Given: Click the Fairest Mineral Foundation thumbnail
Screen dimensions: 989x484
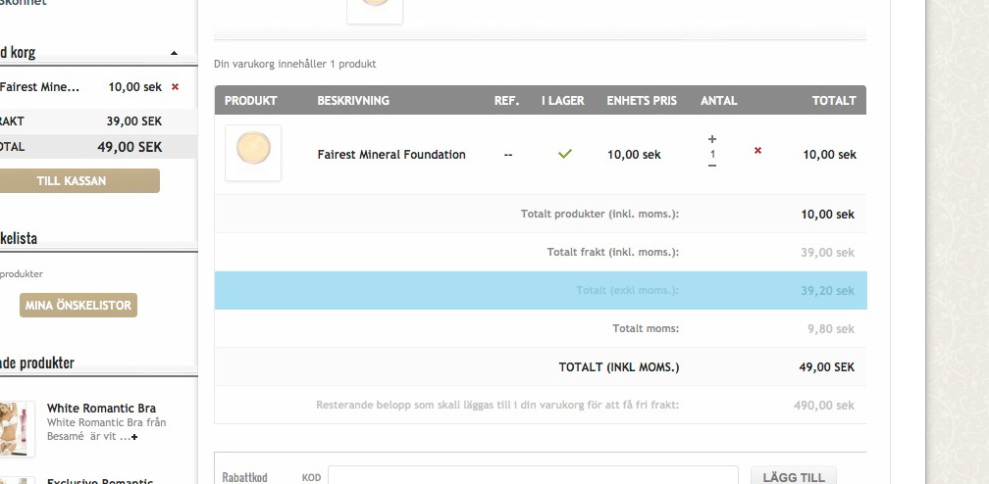Looking at the screenshot, I should click(x=253, y=153).
